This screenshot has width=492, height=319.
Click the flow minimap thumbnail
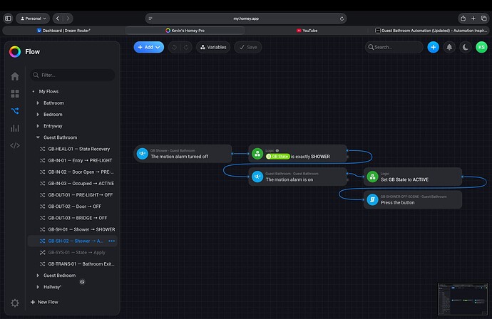[463, 299]
